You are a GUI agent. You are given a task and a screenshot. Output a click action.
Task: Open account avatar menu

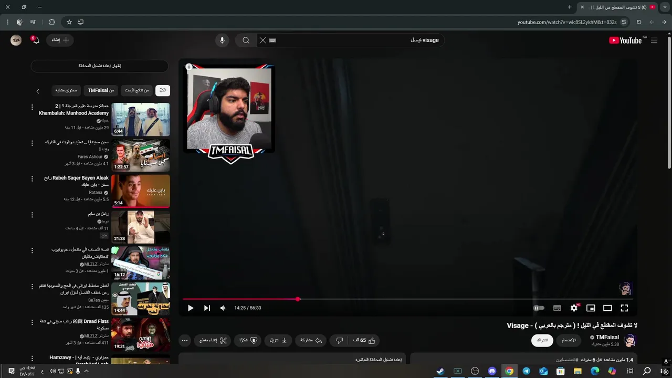(x=16, y=40)
